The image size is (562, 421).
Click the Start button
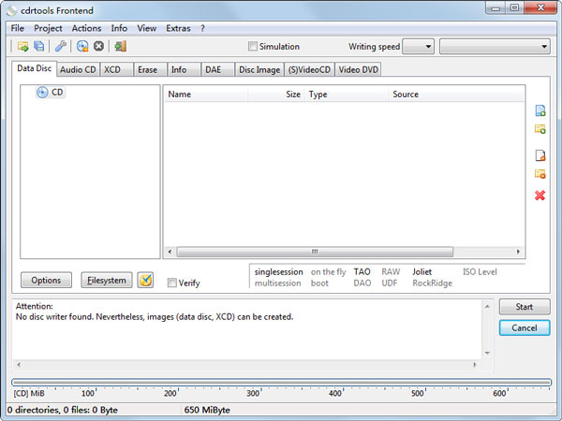tap(525, 307)
